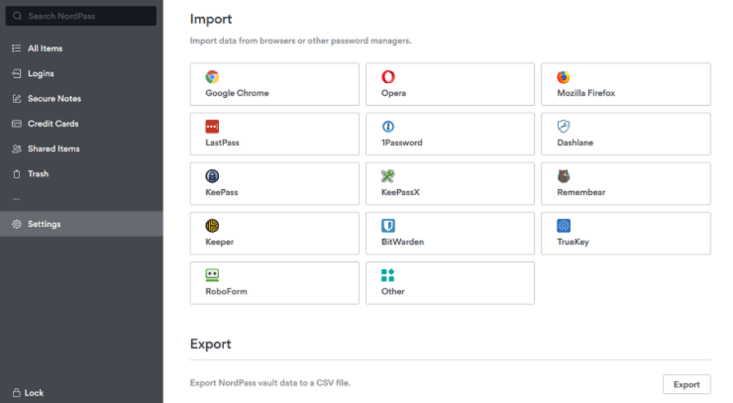Import from Other source tile
733x403 pixels.
click(450, 283)
